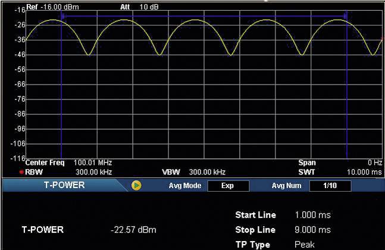Click the Start Line 1.000 ms value
385x250 pixels.
(312, 215)
